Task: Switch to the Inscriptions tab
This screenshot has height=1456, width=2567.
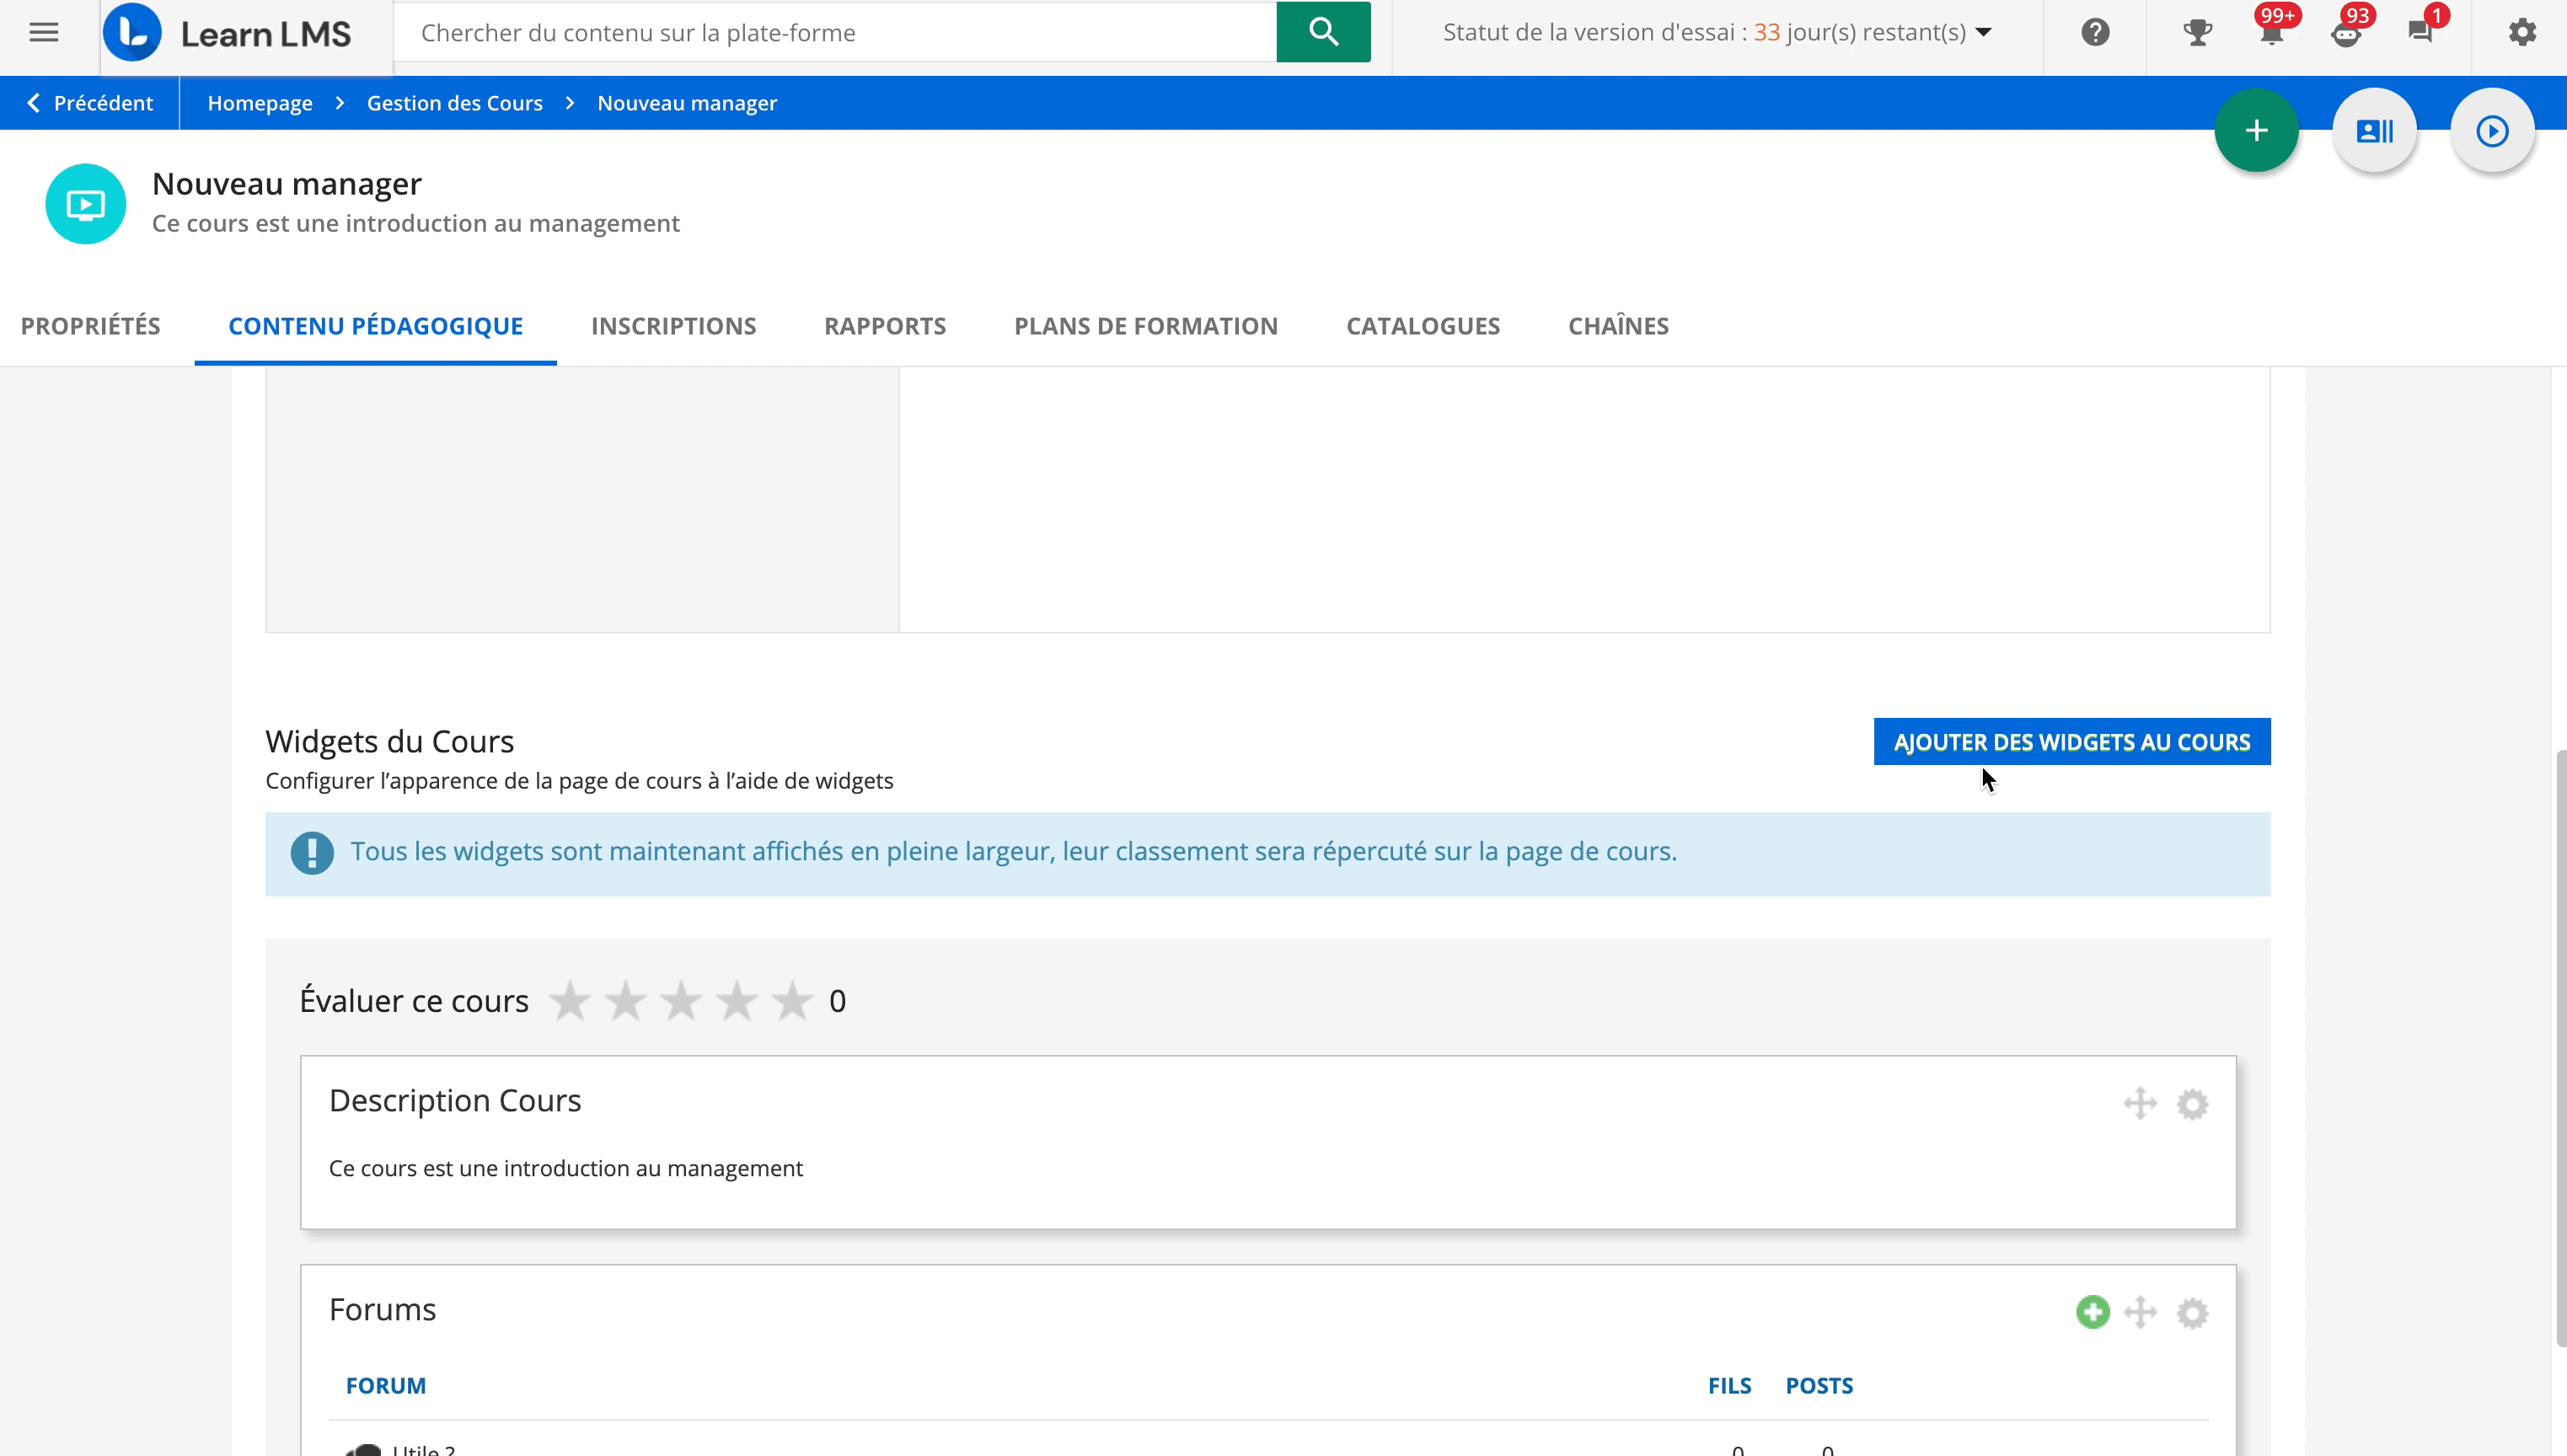Action: click(673, 326)
